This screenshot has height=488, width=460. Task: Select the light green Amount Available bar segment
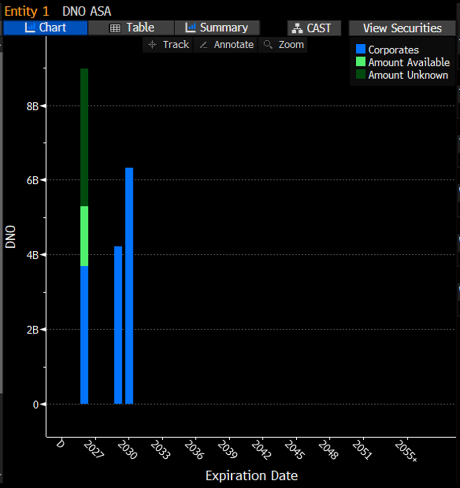click(84, 236)
